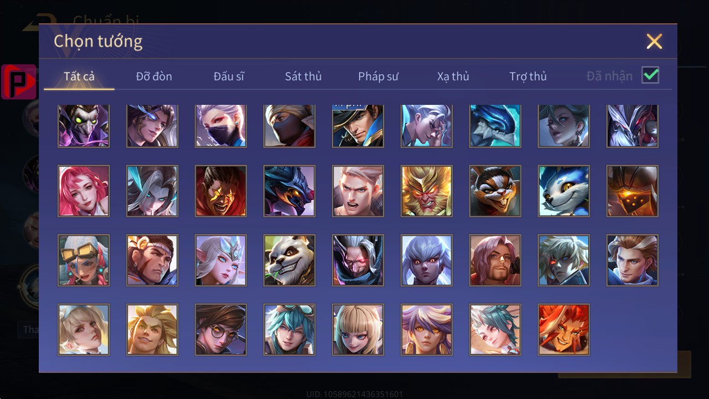709x399 pixels.
Task: Select the blonde girl with bob haircut
Action: tap(358, 330)
